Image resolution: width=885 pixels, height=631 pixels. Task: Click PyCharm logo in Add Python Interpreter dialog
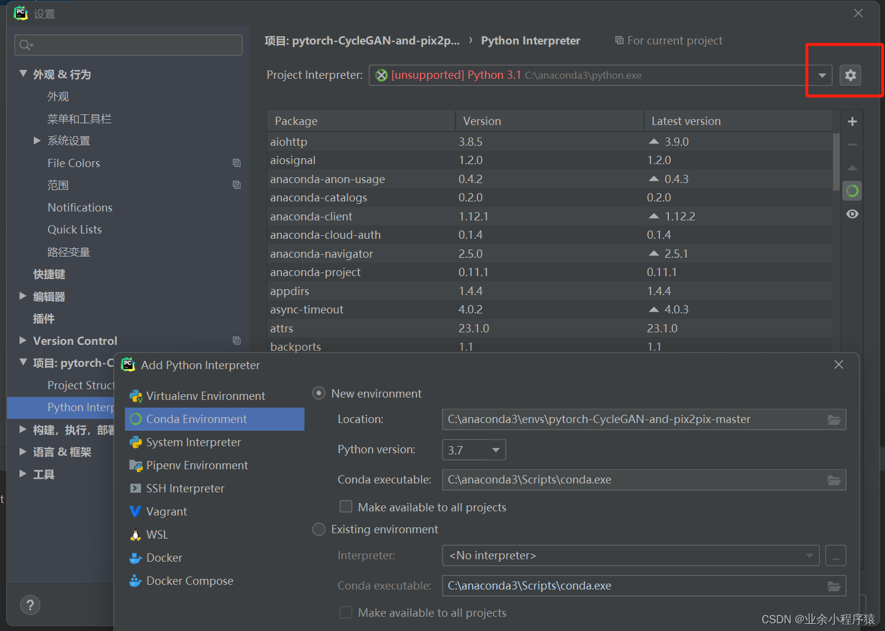pyautogui.click(x=128, y=365)
